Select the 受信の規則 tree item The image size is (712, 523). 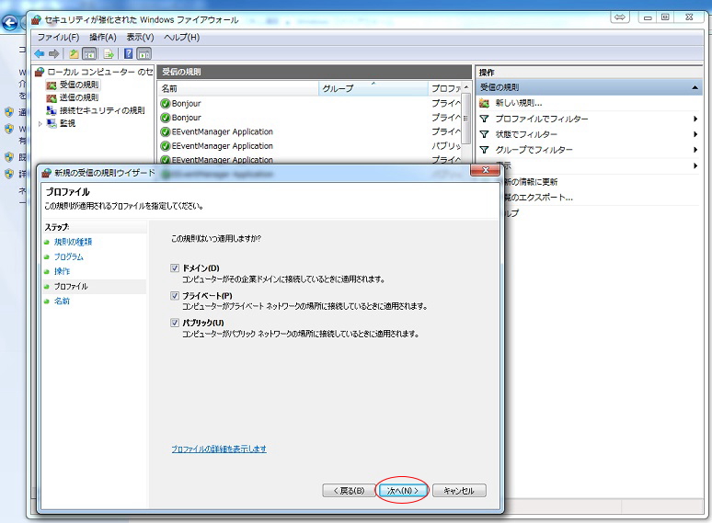point(79,85)
